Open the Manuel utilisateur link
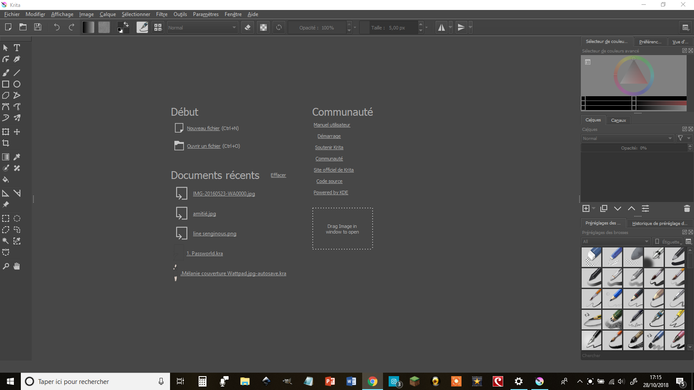Screen dimensions: 694x390 (332, 125)
